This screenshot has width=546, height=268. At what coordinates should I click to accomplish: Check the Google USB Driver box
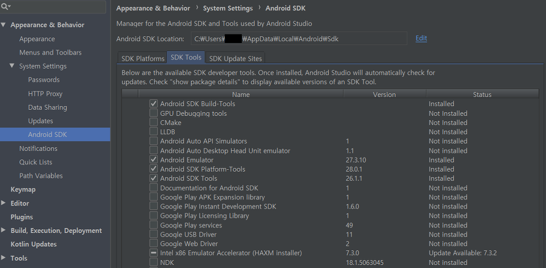coord(153,234)
